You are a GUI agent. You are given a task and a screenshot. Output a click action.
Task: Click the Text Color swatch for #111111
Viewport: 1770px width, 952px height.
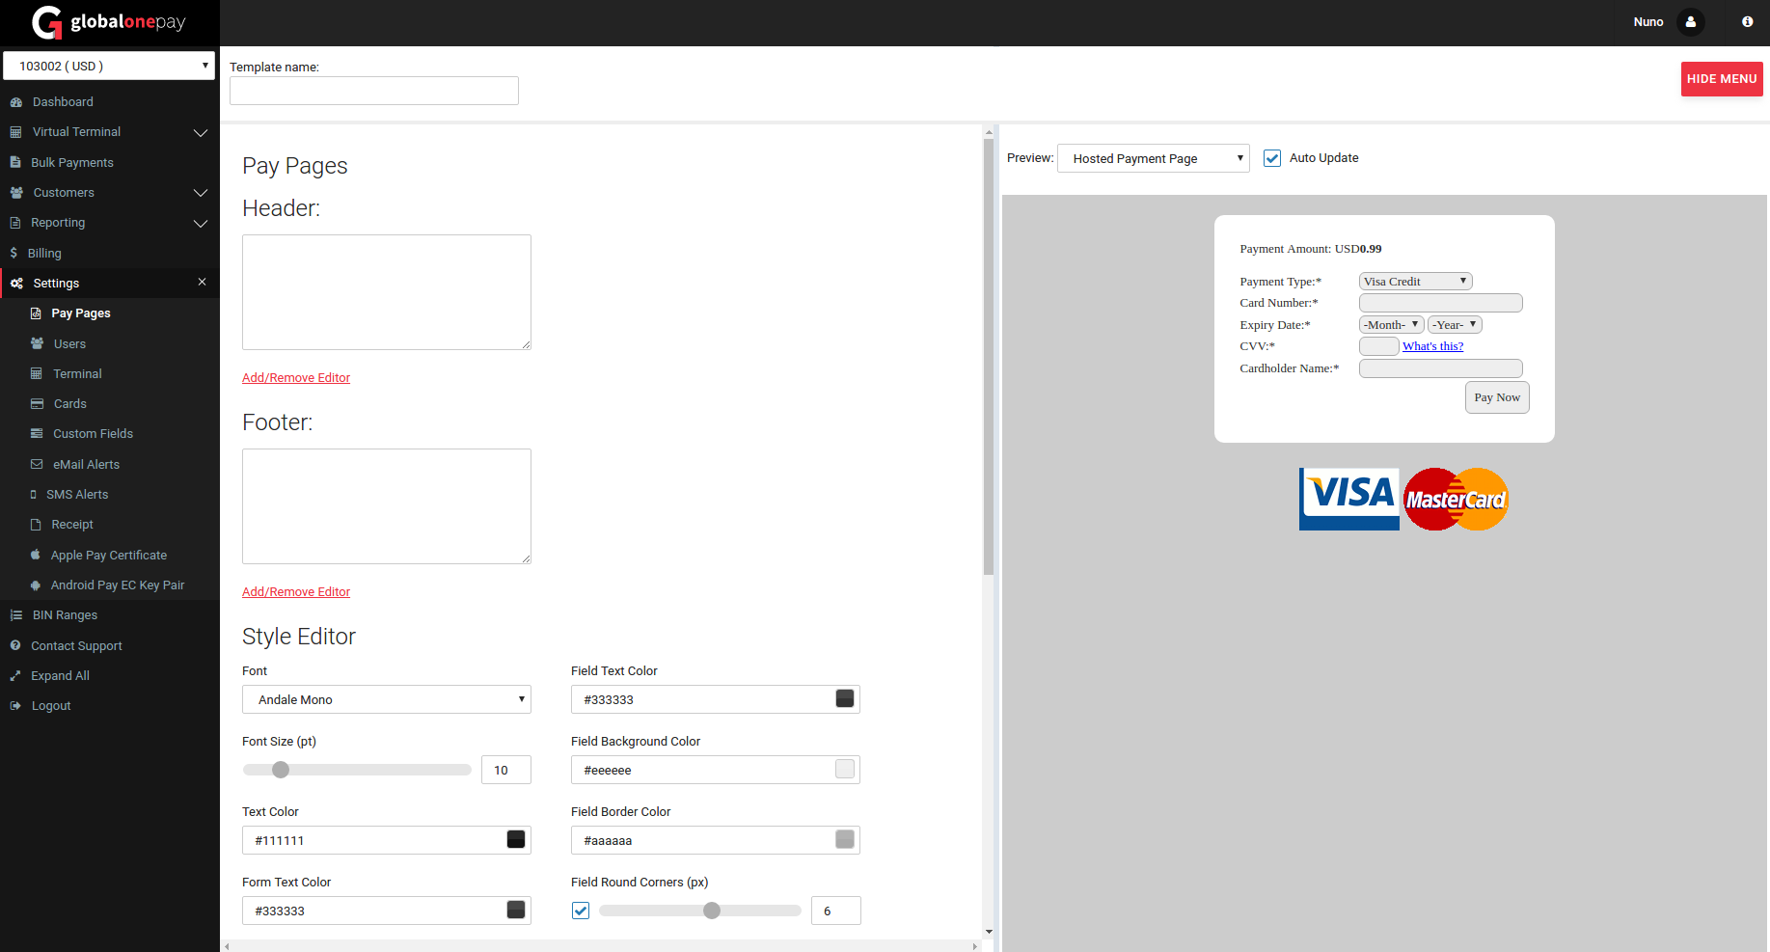516,840
